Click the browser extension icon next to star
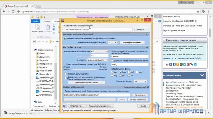The image size is (213, 119). [x=203, y=12]
